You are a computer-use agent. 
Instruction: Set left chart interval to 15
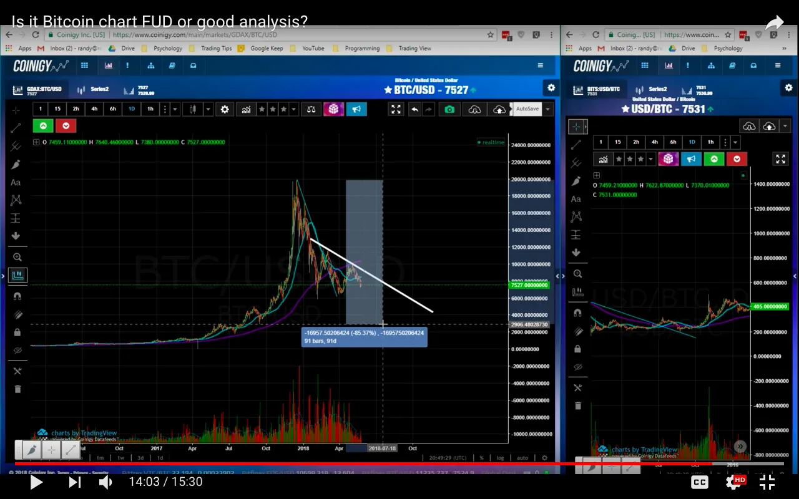pyautogui.click(x=58, y=109)
